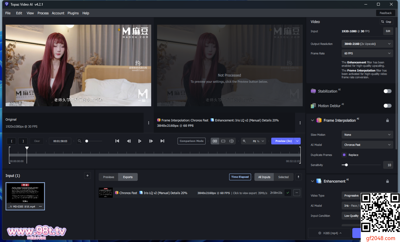Open the Crop tool
Screen dimensions: 400x242
tap(387, 22)
